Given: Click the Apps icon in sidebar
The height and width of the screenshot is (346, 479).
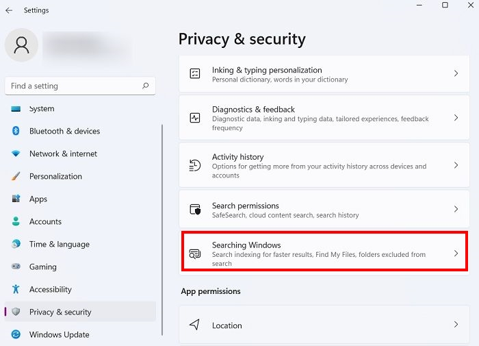Looking at the screenshot, I should click(x=16, y=199).
